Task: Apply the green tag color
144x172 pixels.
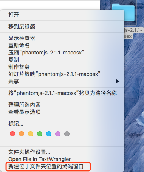Action: [x=40, y=134]
